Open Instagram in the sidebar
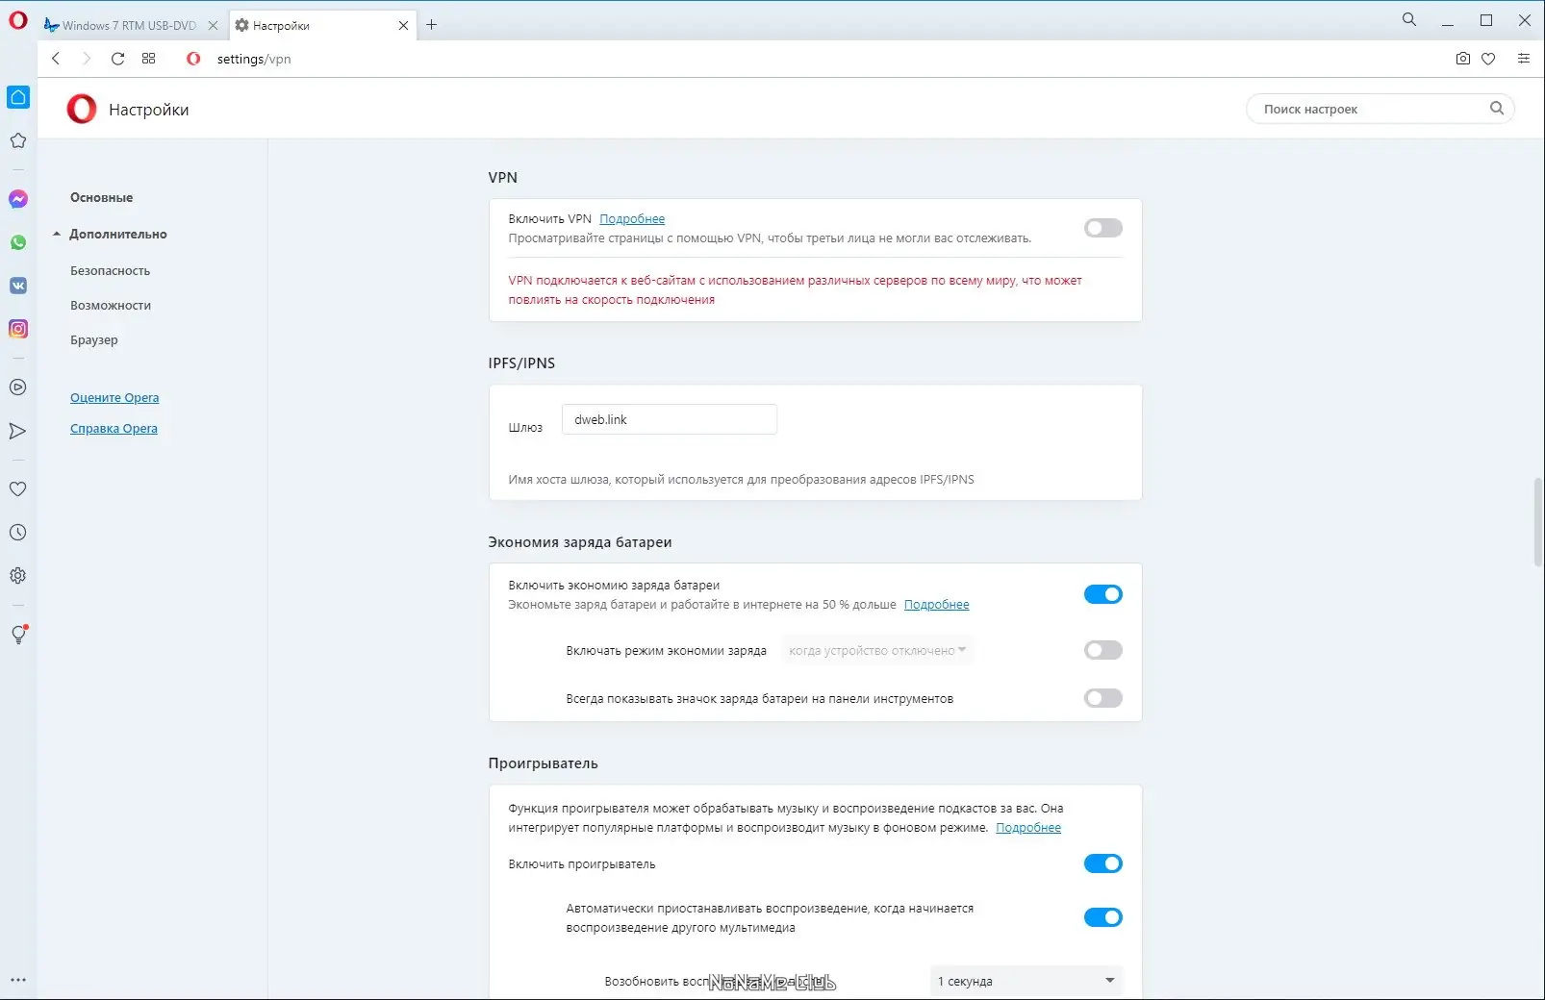This screenshot has height=1000, width=1545. coord(18,329)
